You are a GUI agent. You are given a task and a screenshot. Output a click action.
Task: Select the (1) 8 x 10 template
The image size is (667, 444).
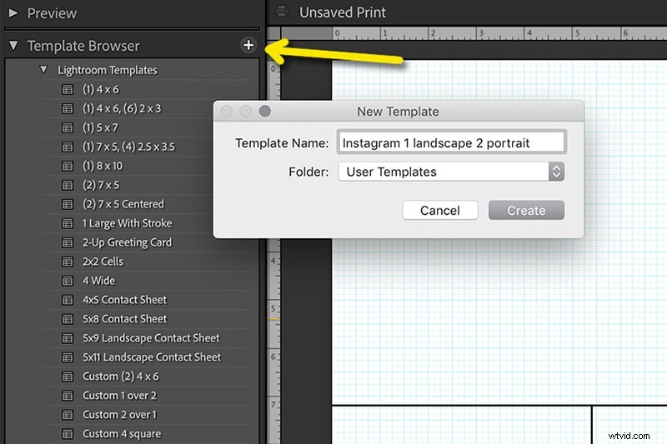(x=103, y=166)
